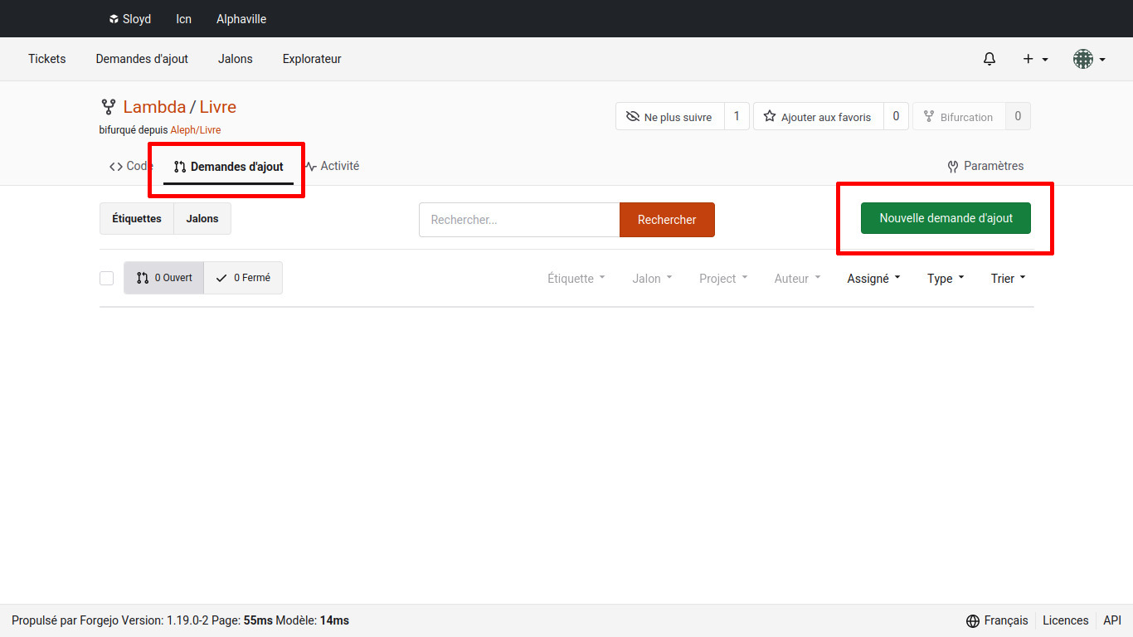Open the plus create menu
The width and height of the screenshot is (1133, 637).
[x=1034, y=59]
